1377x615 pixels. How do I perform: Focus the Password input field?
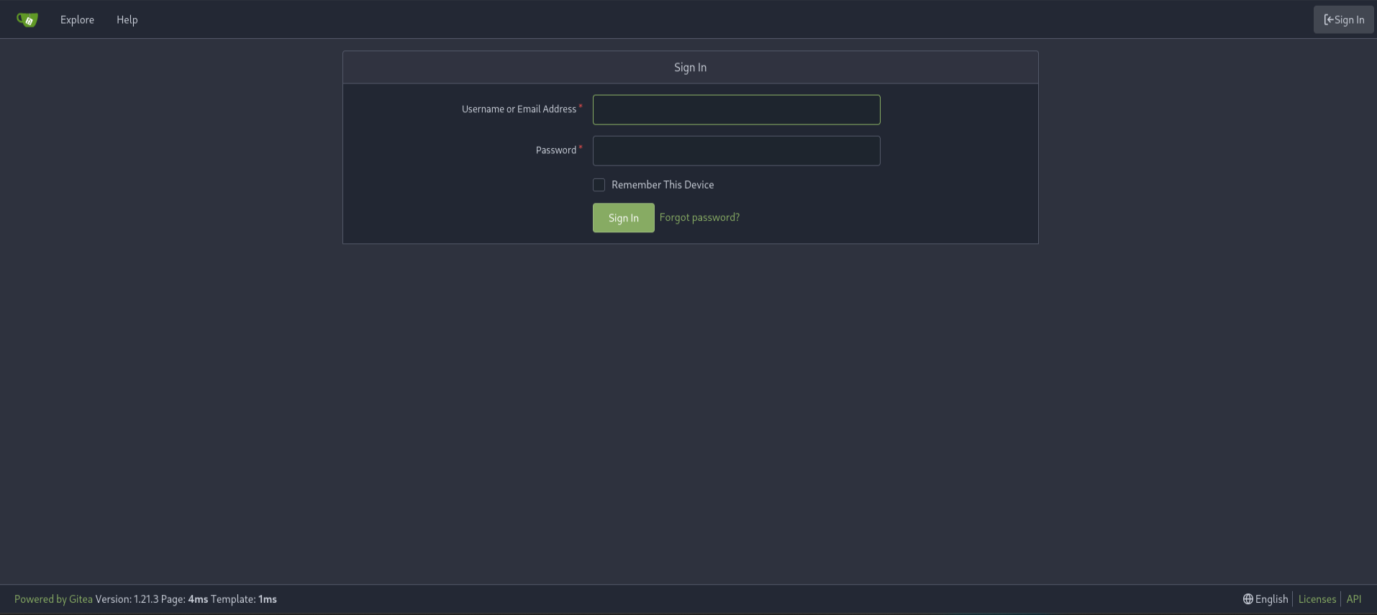pos(736,151)
